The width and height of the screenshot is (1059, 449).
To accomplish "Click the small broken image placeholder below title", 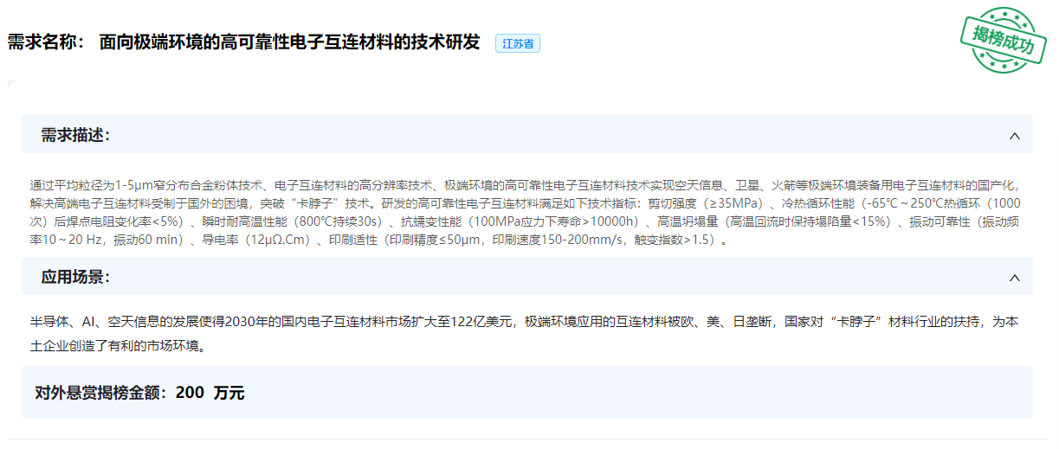I will 10,84.
